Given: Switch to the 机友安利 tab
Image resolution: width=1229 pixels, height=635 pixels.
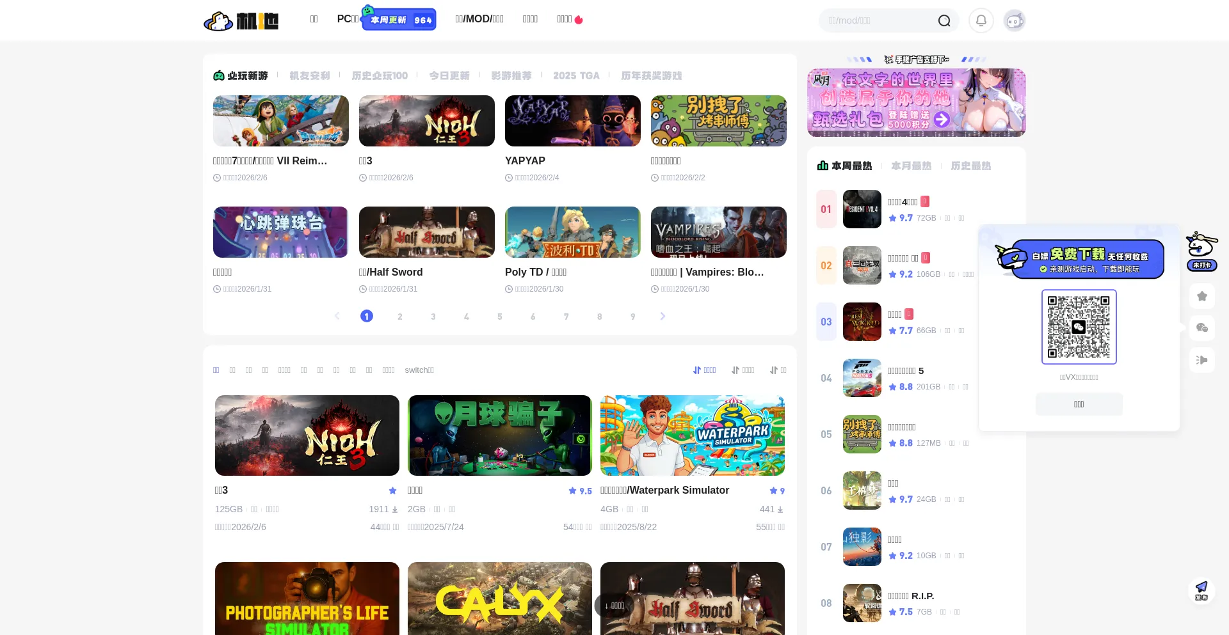Looking at the screenshot, I should click(x=310, y=75).
